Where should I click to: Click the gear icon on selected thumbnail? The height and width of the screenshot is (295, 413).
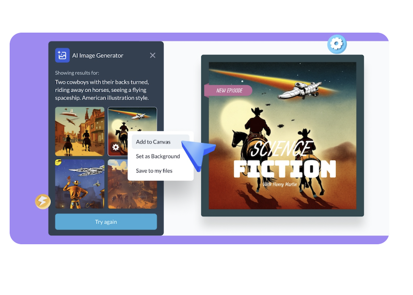pyautogui.click(x=115, y=147)
